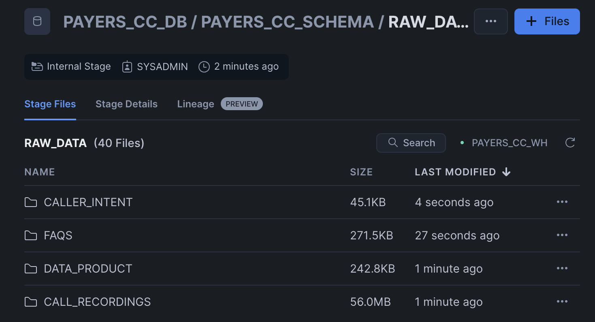Image resolution: width=595 pixels, height=322 pixels.
Task: Click the search magnifier icon
Action: click(392, 143)
